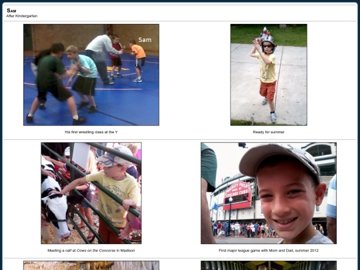Viewport: 360px width, 270px height.
Task: Open the wrestling class photo thumbnail
Action: [91, 75]
